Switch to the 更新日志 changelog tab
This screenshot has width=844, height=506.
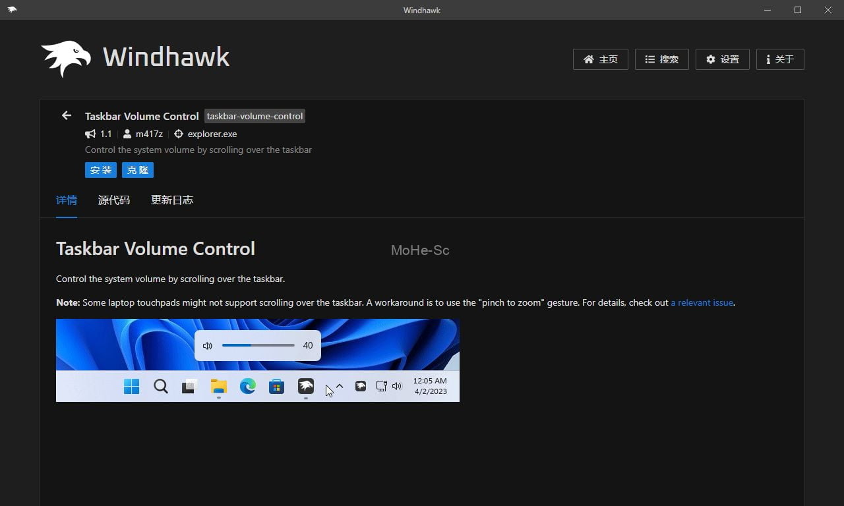click(x=172, y=200)
